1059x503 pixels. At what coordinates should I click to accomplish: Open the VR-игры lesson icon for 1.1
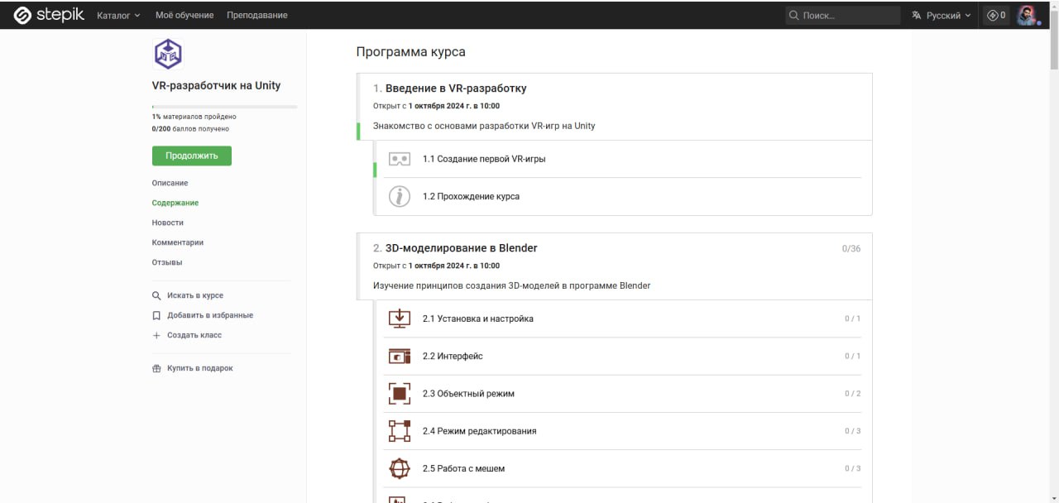[399, 158]
